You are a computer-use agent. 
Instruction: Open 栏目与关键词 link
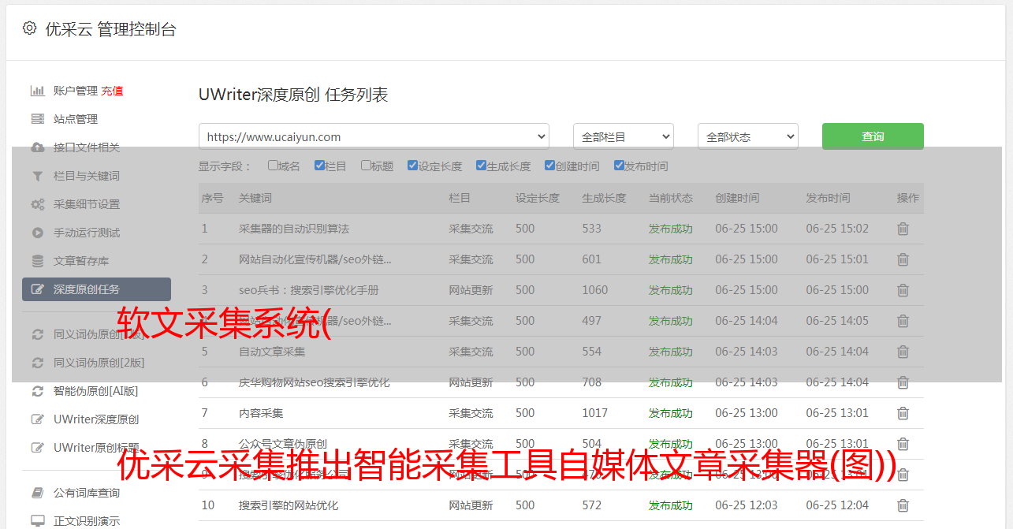(87, 176)
